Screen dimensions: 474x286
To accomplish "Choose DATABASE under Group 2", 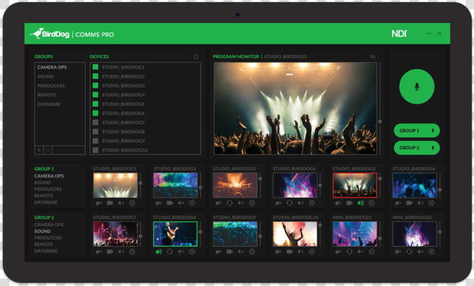I will (x=46, y=251).
